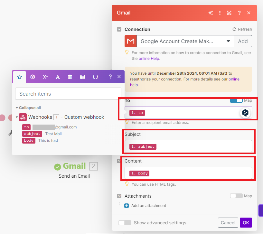Click the Gmail M logo icon
Viewport: 263px width, 234px height.
click(131, 41)
